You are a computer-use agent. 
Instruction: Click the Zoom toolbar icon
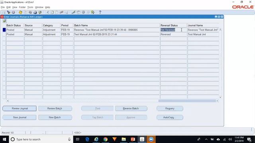78,12
